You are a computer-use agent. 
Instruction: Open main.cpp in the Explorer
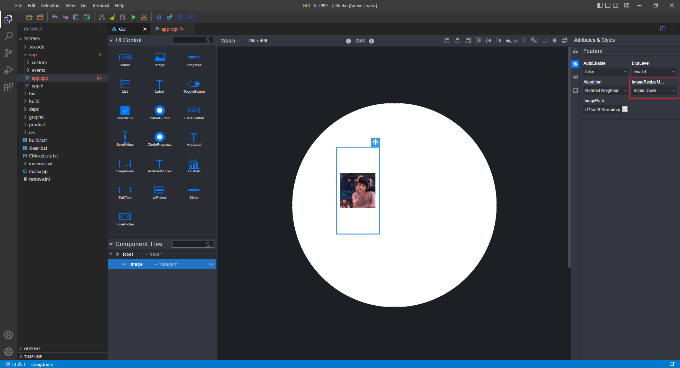point(38,172)
